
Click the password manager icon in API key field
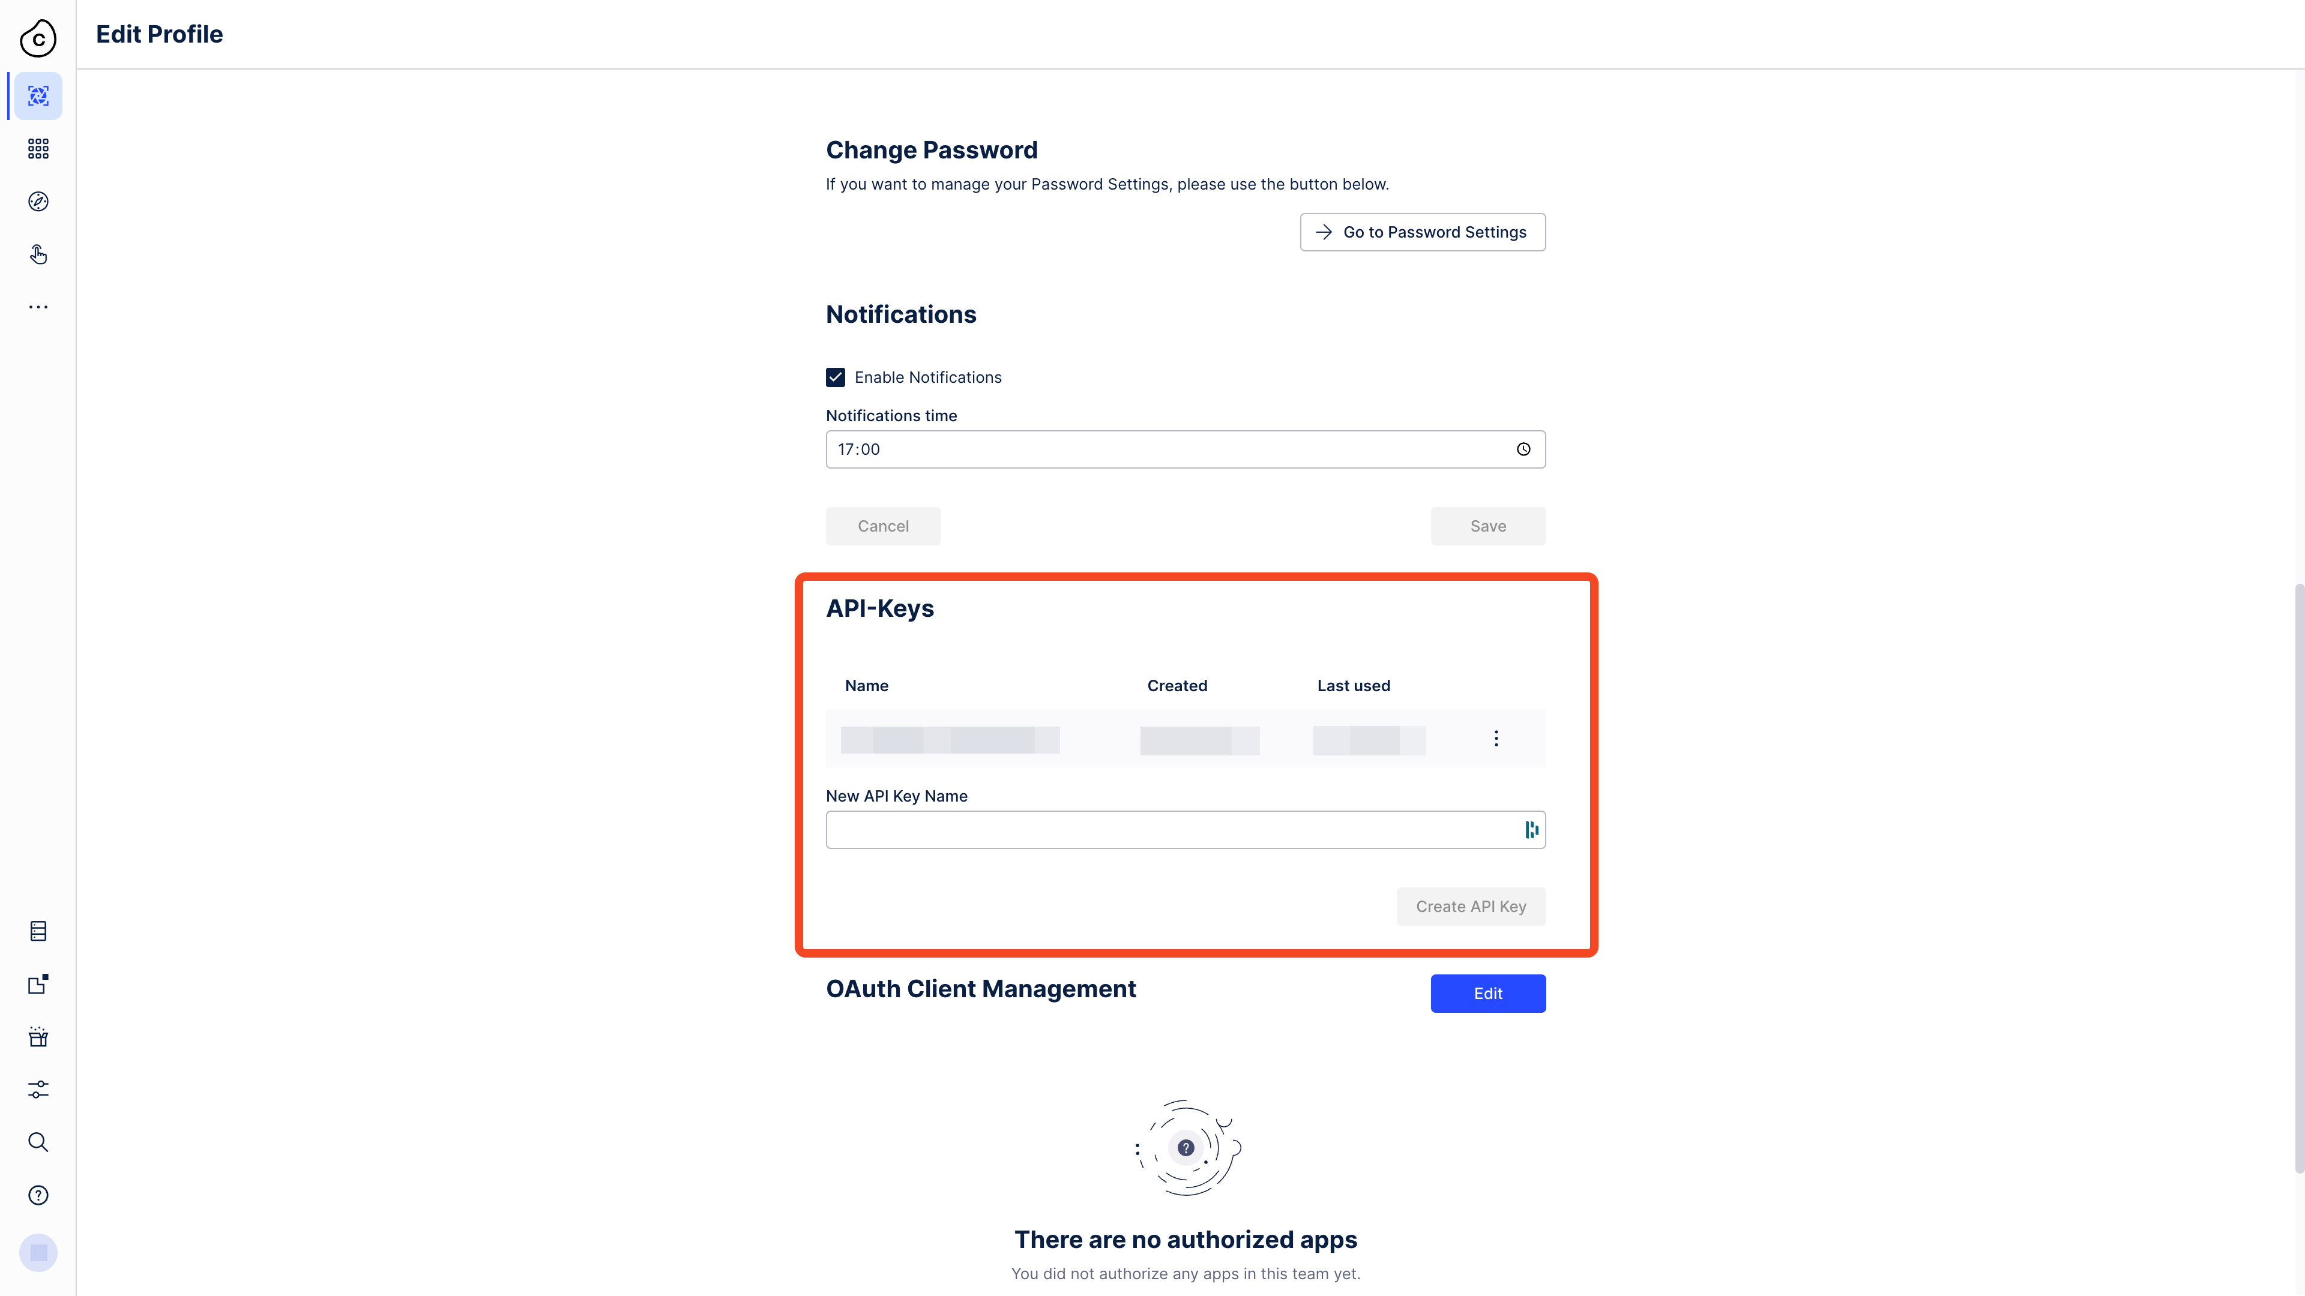1531,830
